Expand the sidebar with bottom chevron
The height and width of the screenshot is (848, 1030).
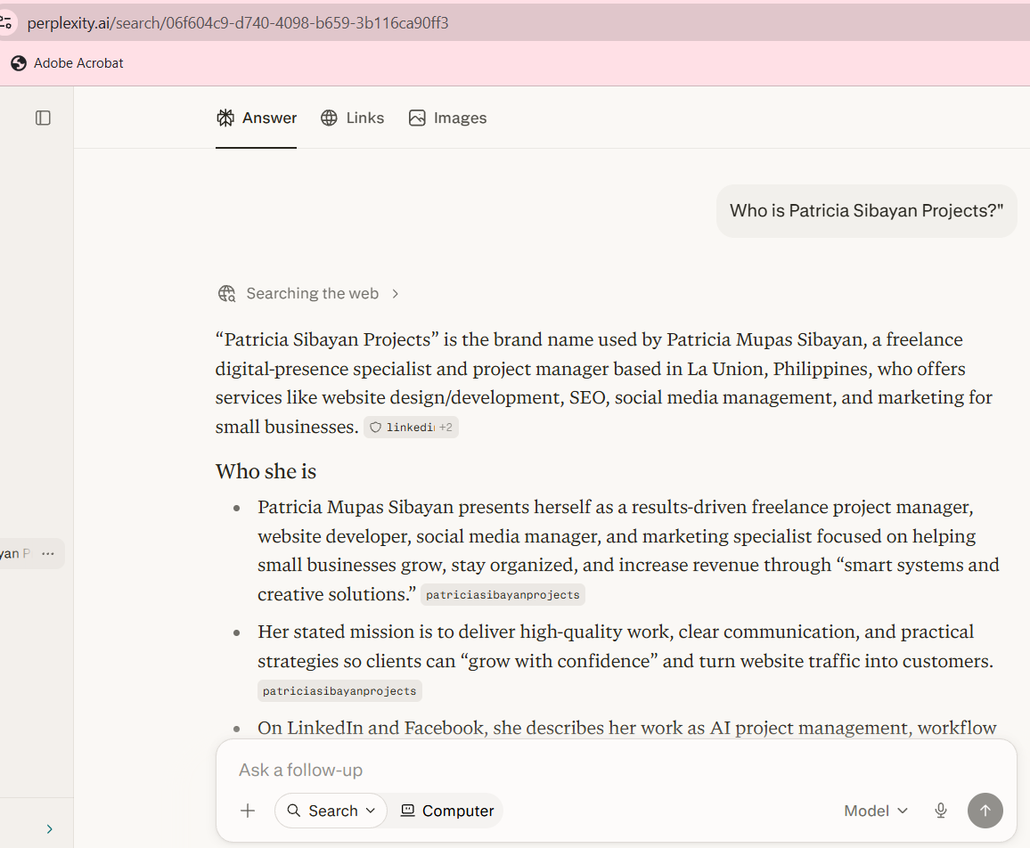49,829
